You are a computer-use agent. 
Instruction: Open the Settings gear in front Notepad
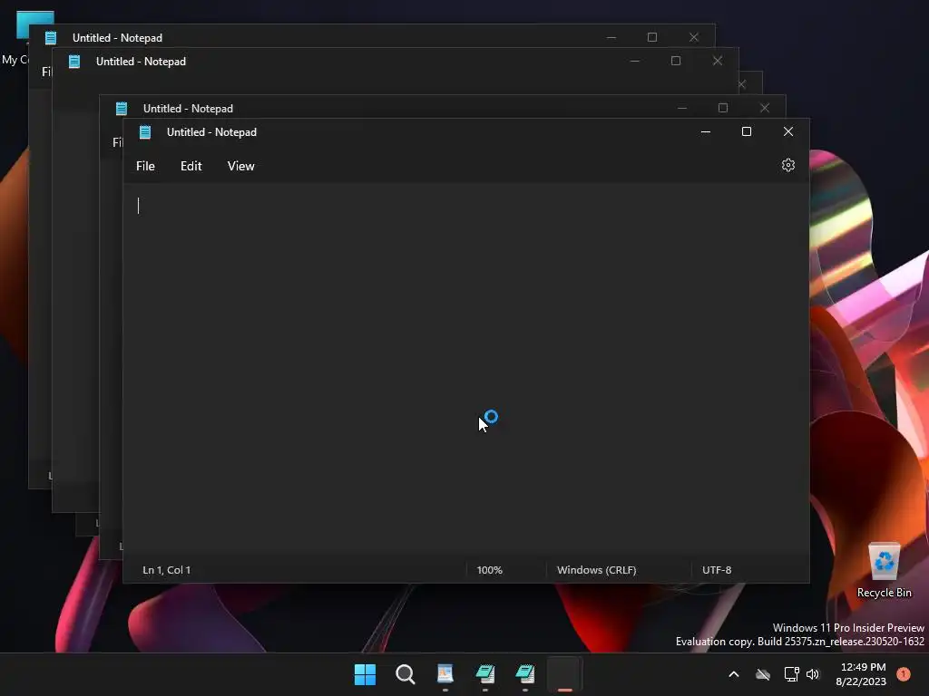(x=787, y=165)
